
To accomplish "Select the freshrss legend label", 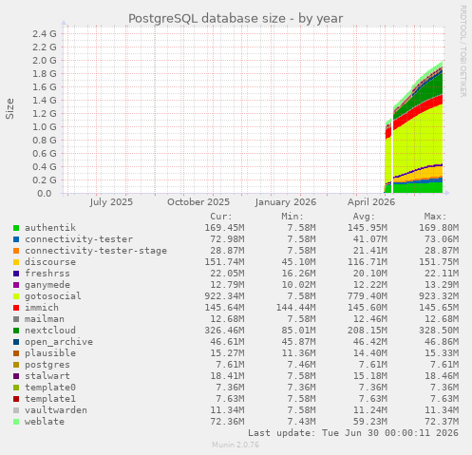I will (47, 274).
